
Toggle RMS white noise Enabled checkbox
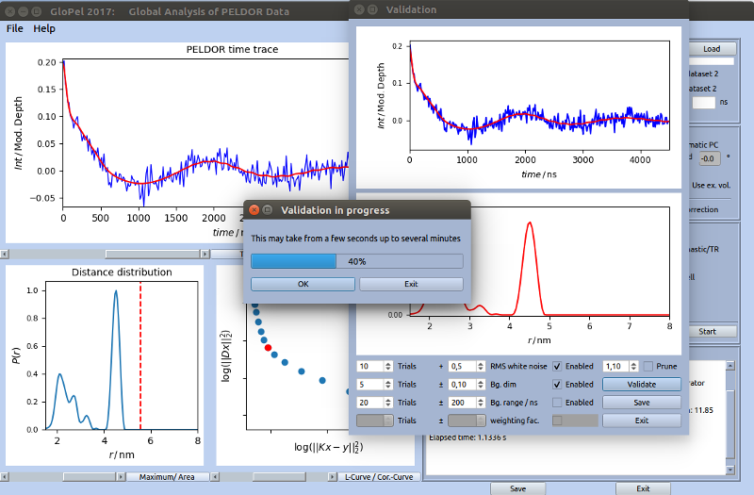coord(557,366)
